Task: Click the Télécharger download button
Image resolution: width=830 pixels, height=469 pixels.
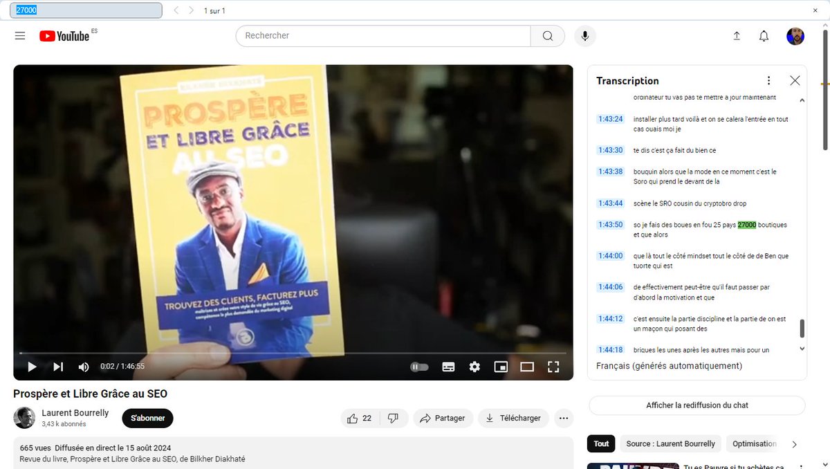Action: [514, 419]
